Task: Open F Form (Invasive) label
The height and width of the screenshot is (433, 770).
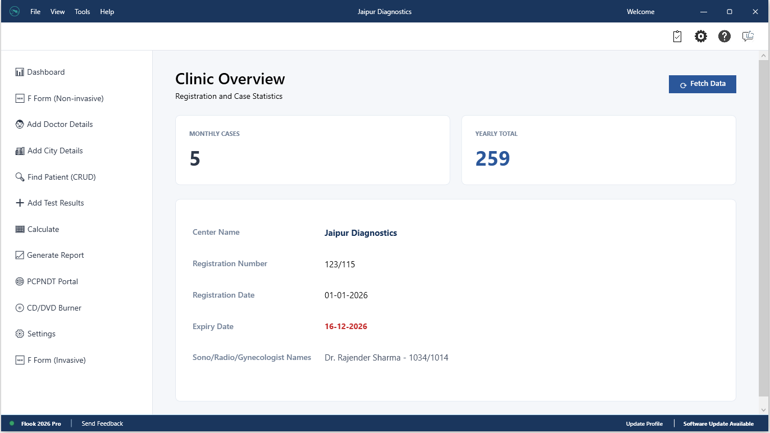Action: [57, 360]
